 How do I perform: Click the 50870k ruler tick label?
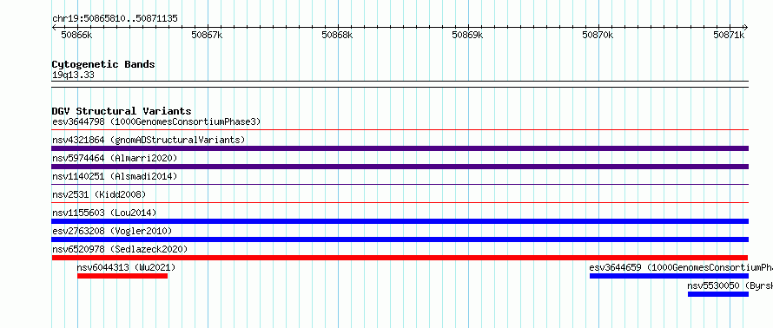tap(598, 35)
